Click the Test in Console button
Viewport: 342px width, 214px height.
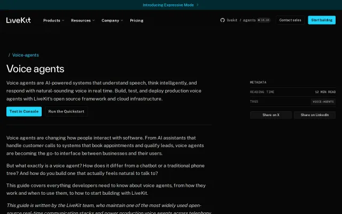24,111
